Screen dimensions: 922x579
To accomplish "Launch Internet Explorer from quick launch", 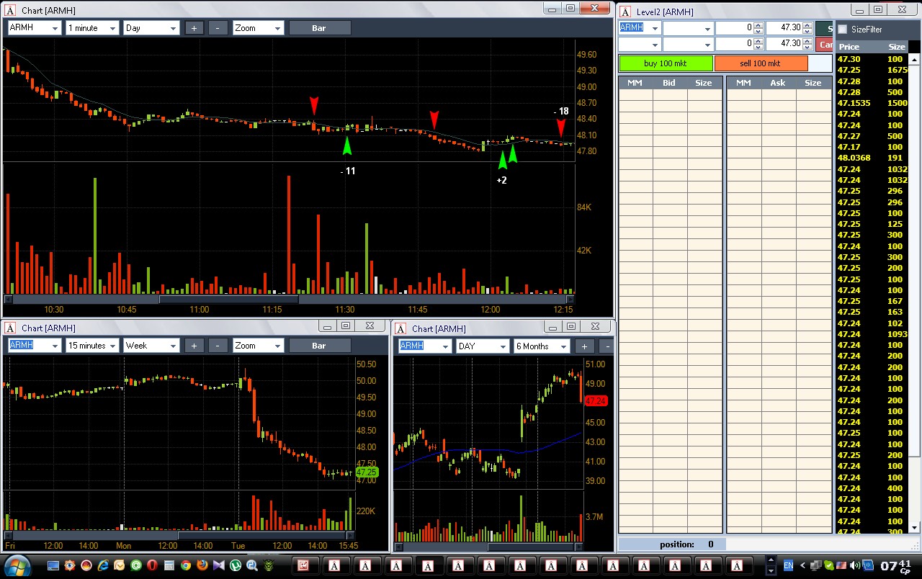I will [103, 565].
